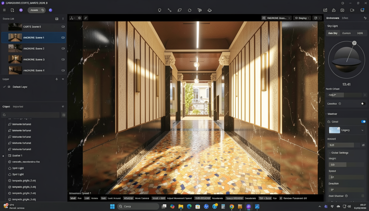
Task: Click the light bulb tool in top toolbar
Action: click(x=160, y=10)
